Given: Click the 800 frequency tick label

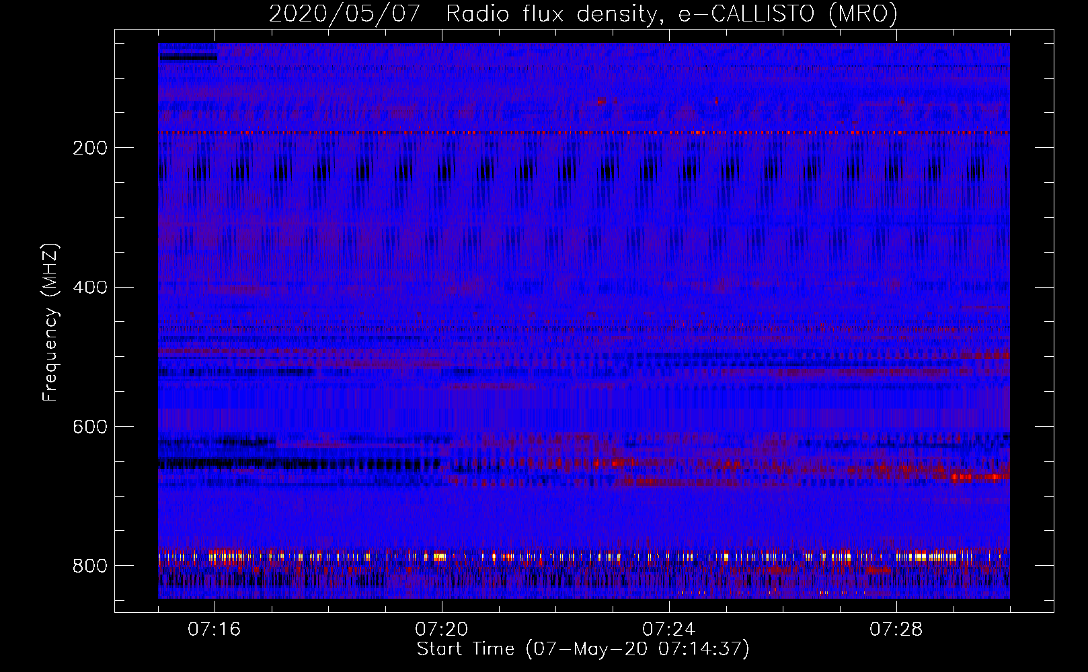Looking at the screenshot, I should pos(90,566).
